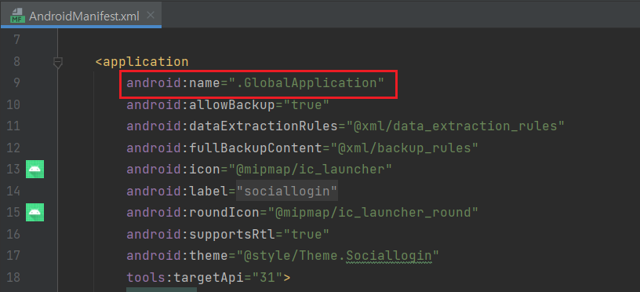Click line number 18 in the gutter
Screen dimensions: 640x292
[13, 278]
